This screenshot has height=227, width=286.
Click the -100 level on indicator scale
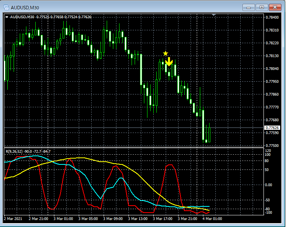(x=269, y=213)
